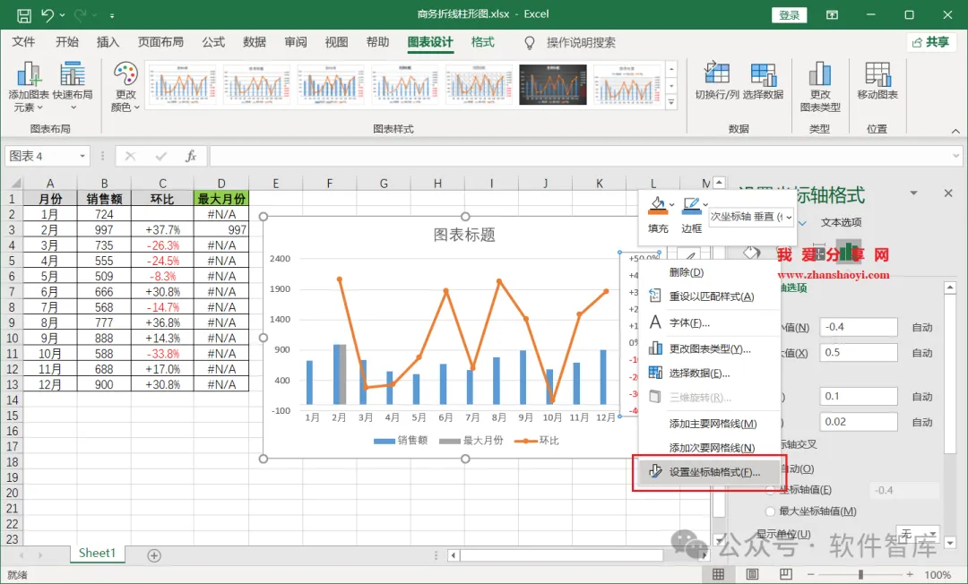
Task: Choose 添加次要网格线(N) in context menu
Action: click(x=709, y=448)
